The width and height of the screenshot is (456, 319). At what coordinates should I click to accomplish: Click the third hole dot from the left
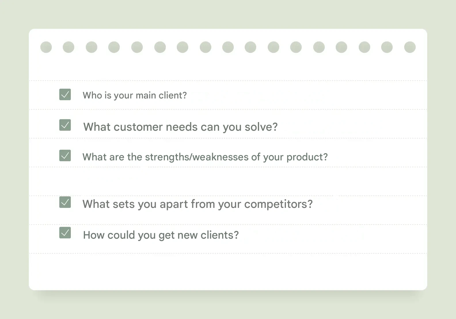click(x=92, y=47)
